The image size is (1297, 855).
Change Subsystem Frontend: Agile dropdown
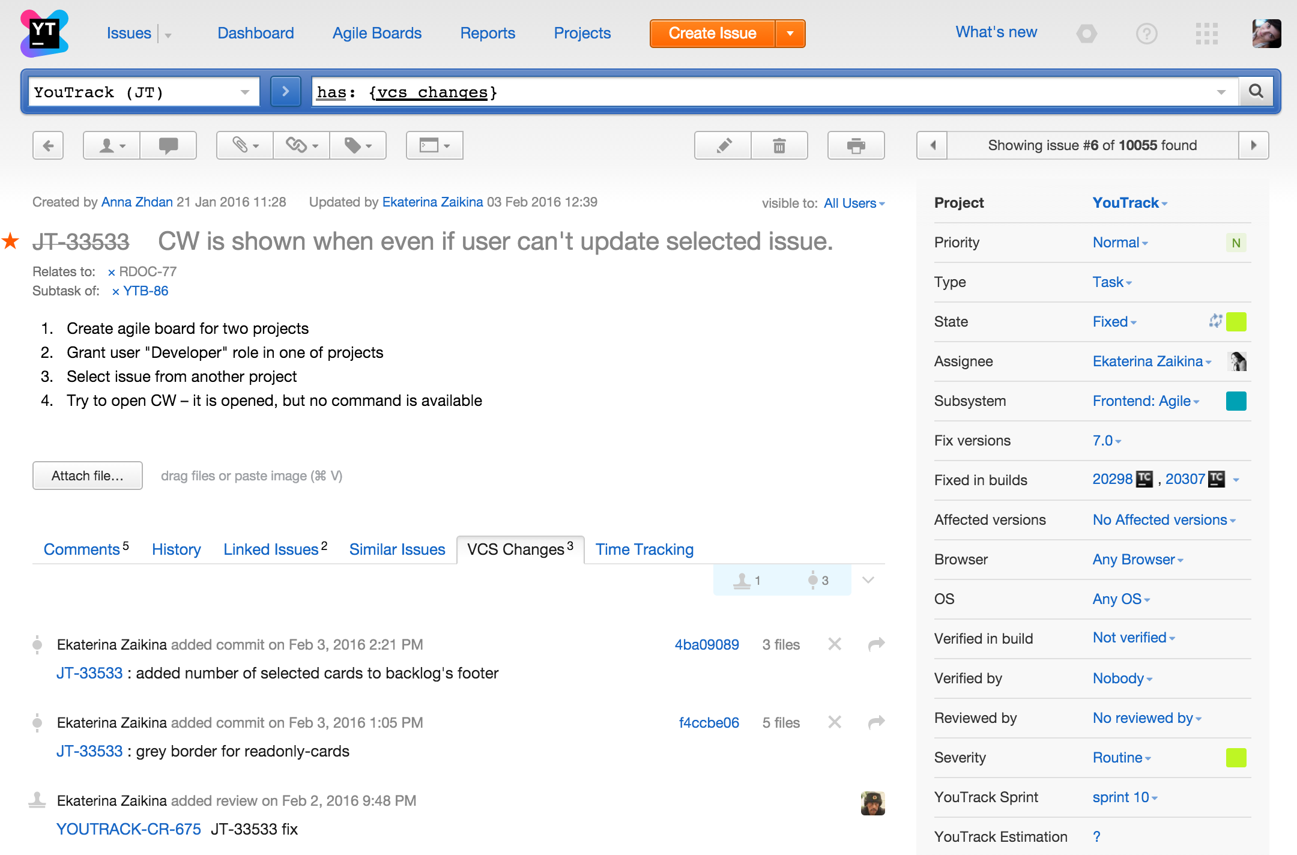(x=1146, y=401)
